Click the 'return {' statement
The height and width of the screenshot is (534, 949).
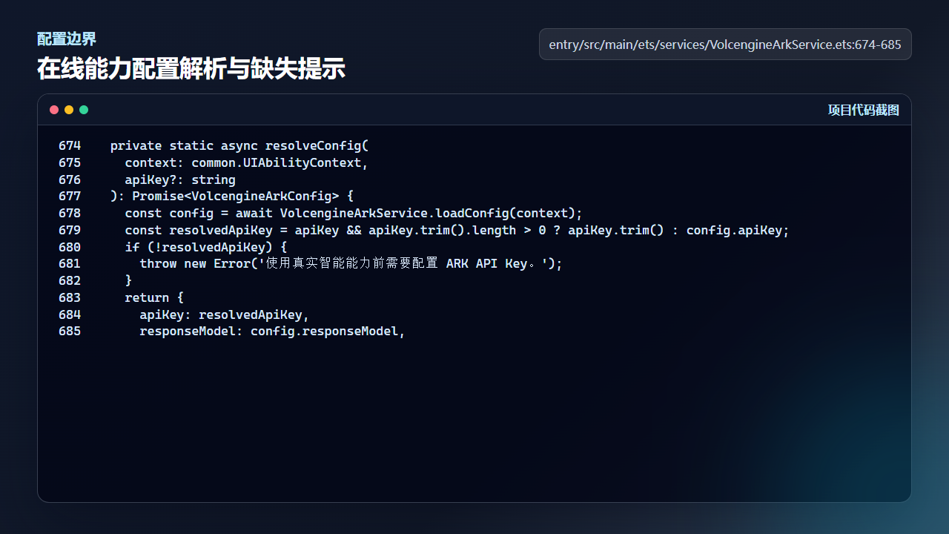[154, 297]
